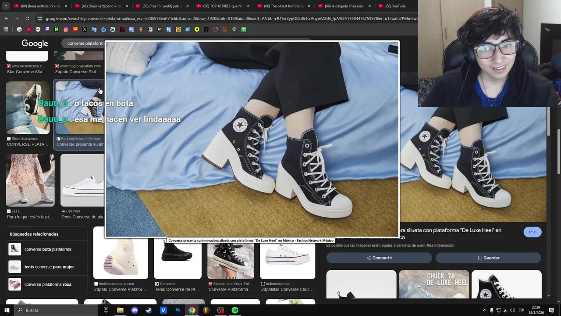
Task: Select 'tenis converse para mujer' related search
Action: coord(47,267)
